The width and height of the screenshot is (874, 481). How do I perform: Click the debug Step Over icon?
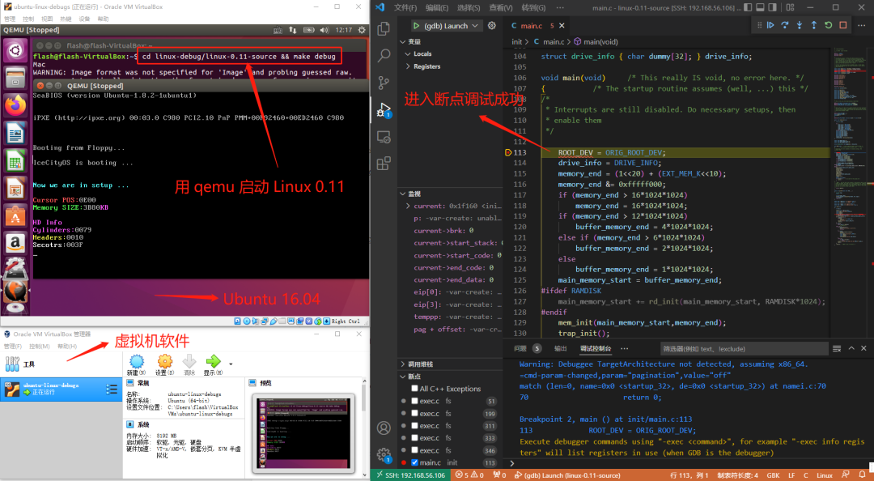click(x=785, y=25)
